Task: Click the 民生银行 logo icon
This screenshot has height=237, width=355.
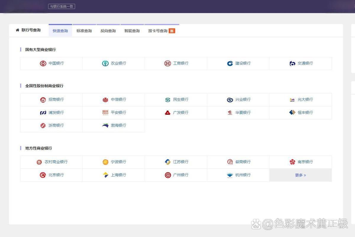Action: pos(168,100)
